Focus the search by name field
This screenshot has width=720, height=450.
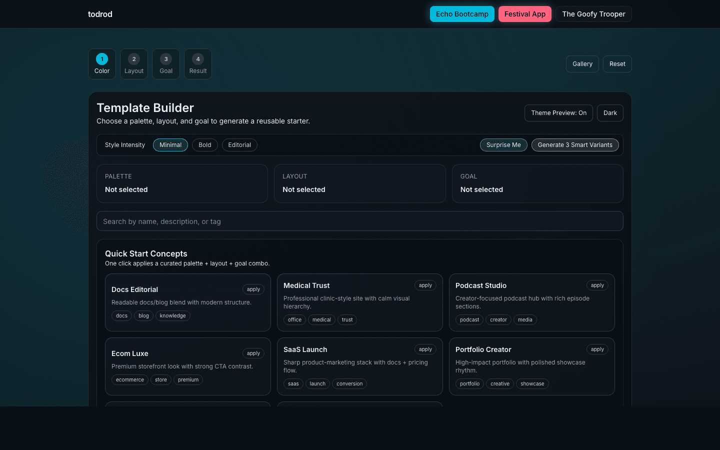[360, 221]
